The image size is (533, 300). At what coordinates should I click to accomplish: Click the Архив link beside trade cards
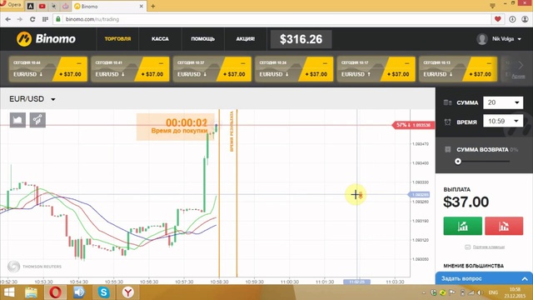point(518,76)
